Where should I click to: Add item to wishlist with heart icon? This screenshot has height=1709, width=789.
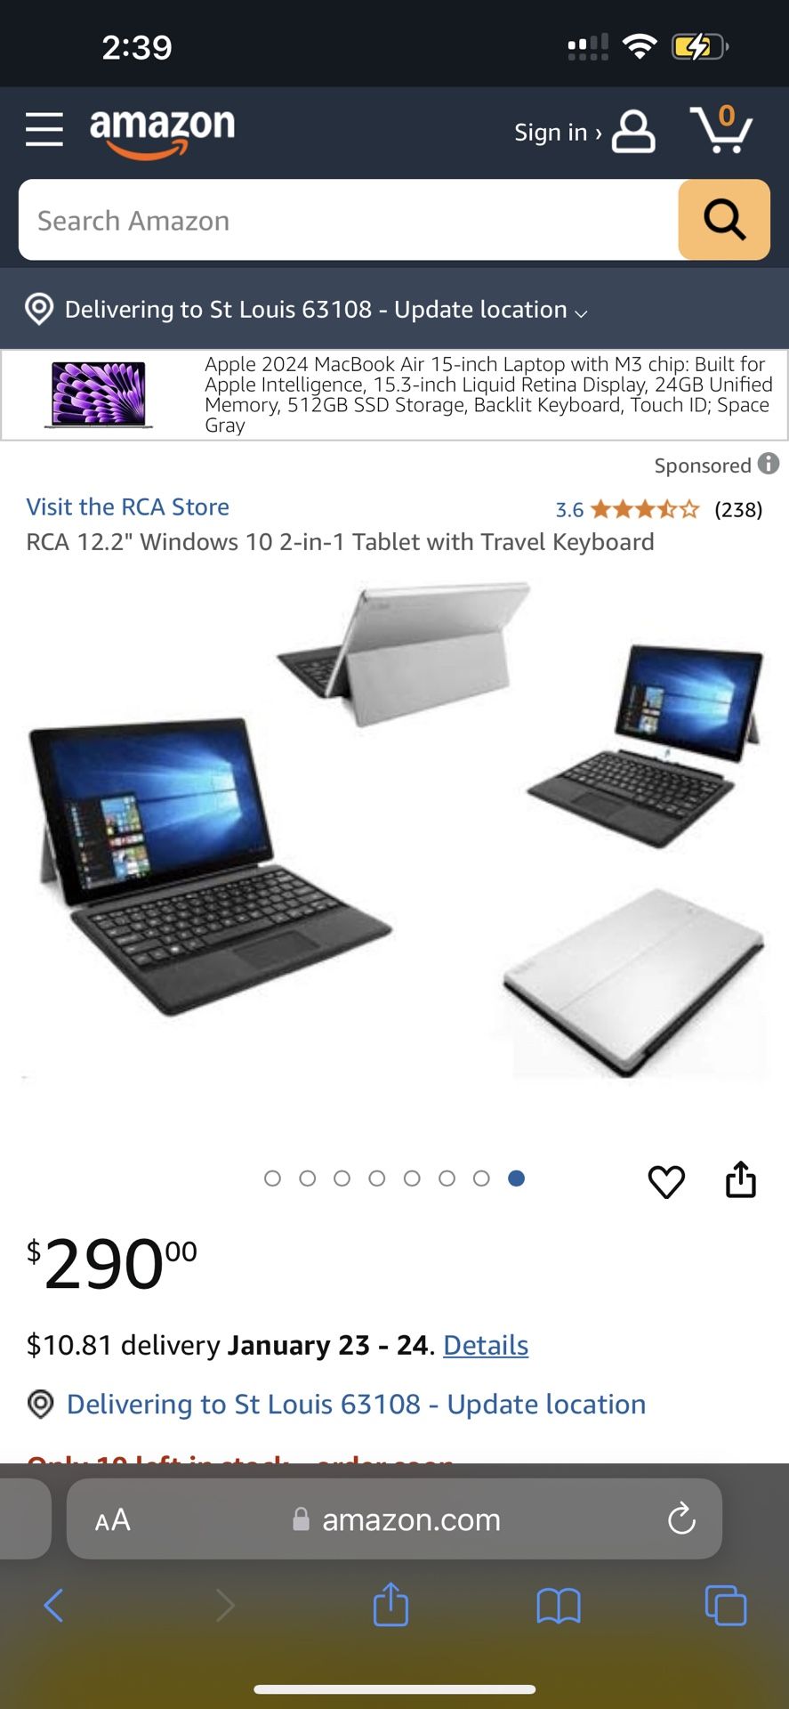click(x=666, y=1181)
